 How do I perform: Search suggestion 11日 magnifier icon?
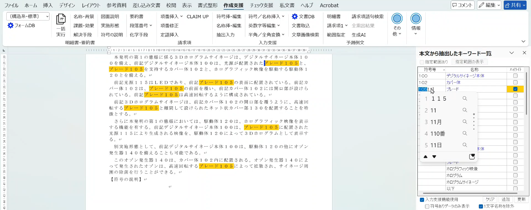pyautogui.click(x=465, y=145)
